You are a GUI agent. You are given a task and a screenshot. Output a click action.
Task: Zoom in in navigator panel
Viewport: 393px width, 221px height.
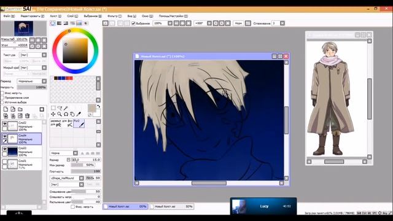pos(38,40)
